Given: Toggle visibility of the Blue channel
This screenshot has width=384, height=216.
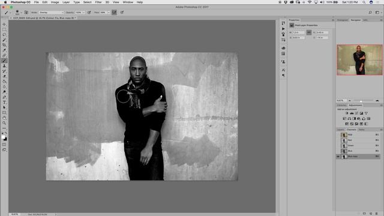Looking at the screenshot, I should (x=338, y=151).
